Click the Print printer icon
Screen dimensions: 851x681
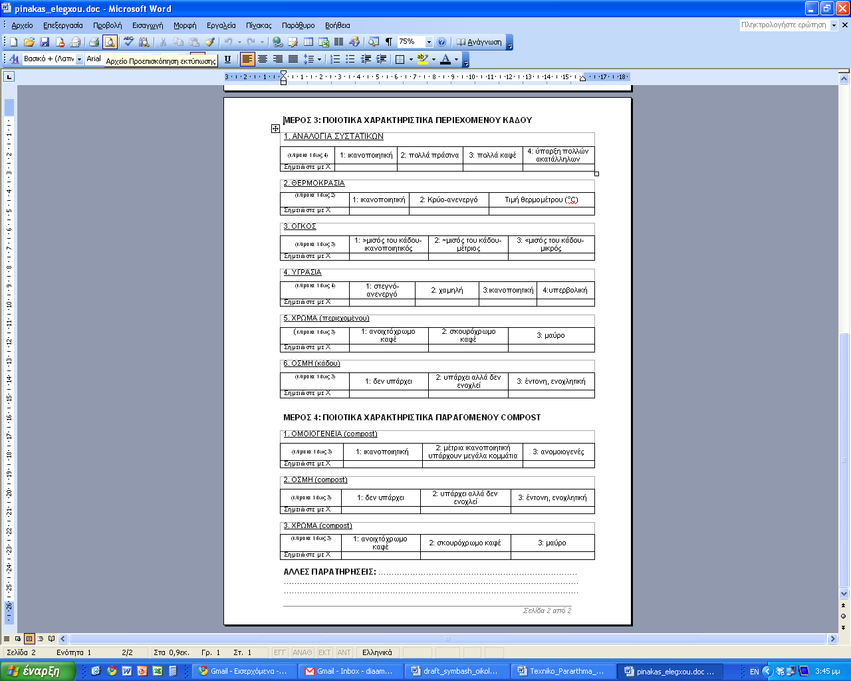tap(94, 42)
